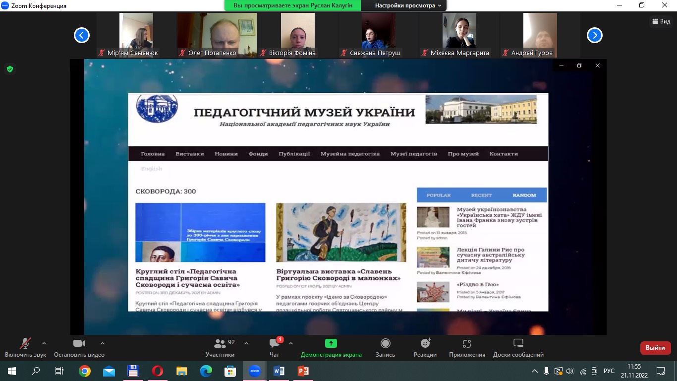Start recording with the Запись icon

385,343
